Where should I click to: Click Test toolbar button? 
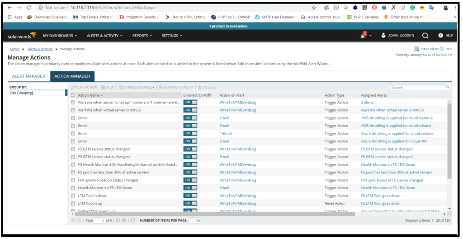[x=108, y=87]
